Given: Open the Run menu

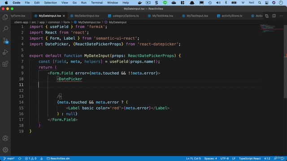Looking at the screenshot, I should tap(84, 3).
